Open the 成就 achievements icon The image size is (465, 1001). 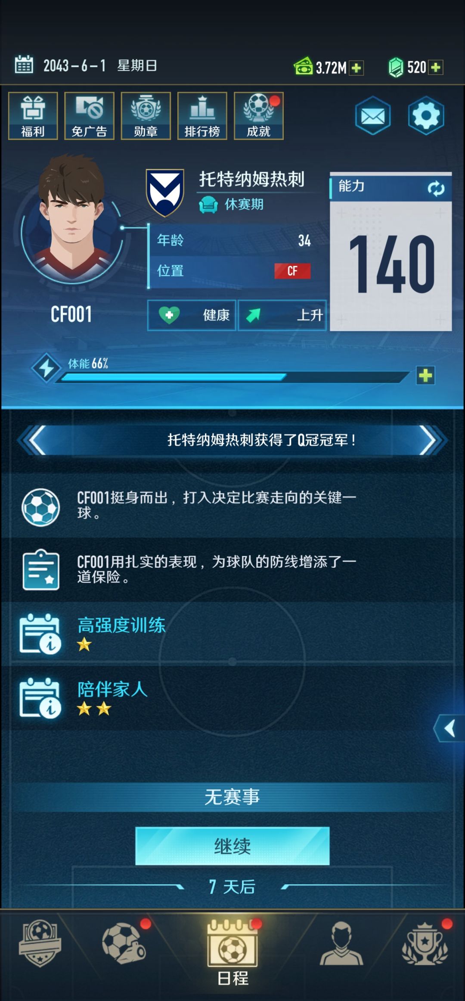(259, 116)
